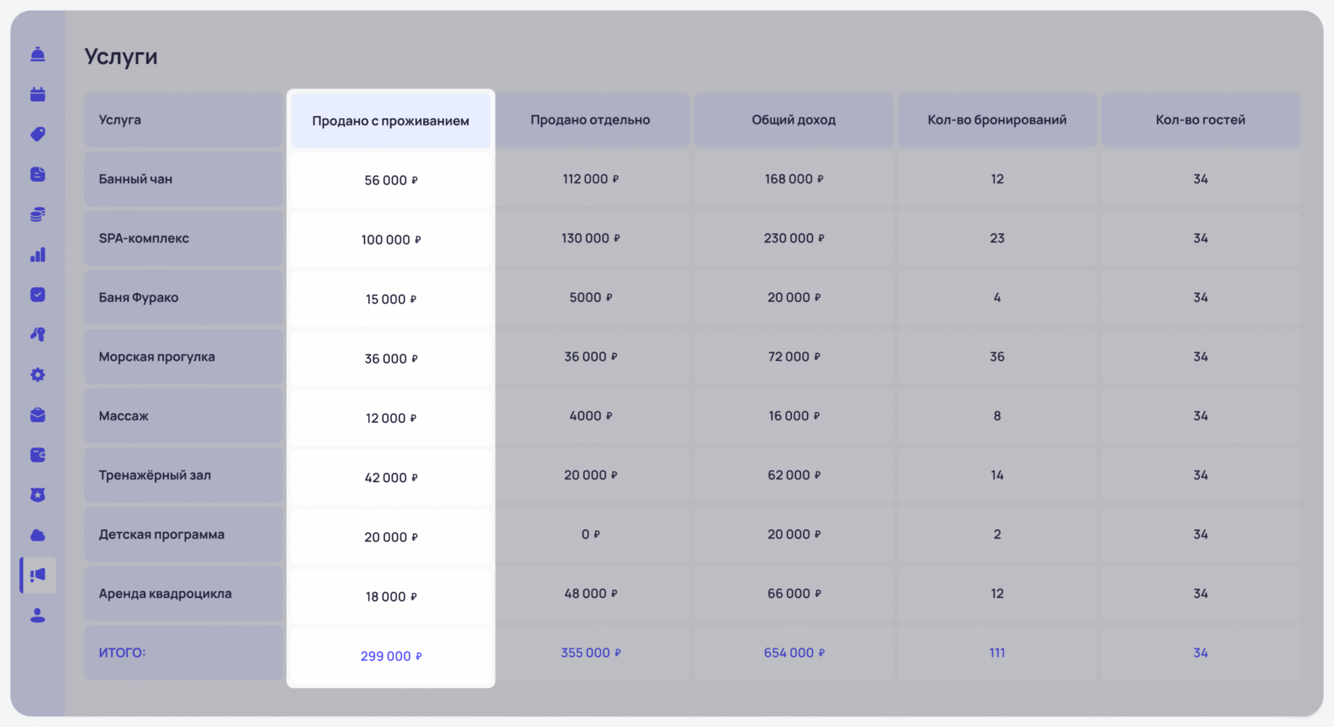This screenshot has width=1334, height=727.
Task: Open the wallet icon in sidebar
Action: click(38, 455)
